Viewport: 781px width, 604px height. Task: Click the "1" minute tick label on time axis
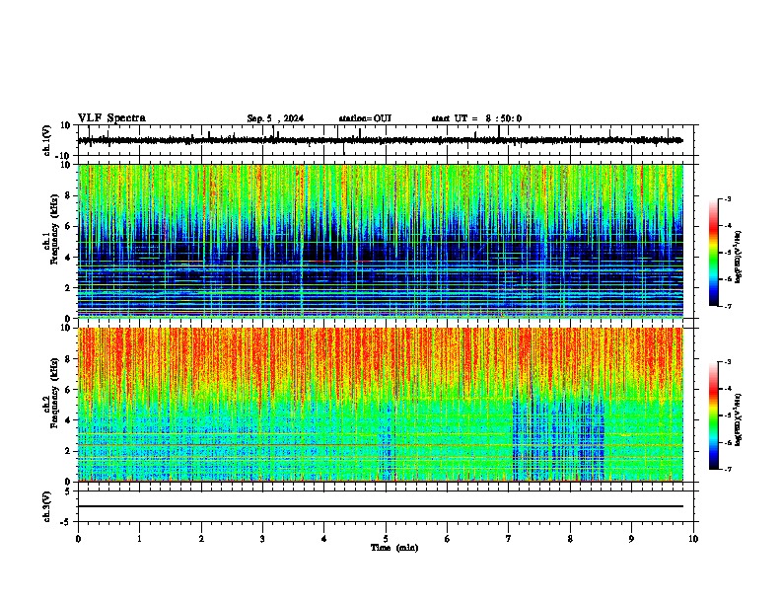(x=139, y=539)
